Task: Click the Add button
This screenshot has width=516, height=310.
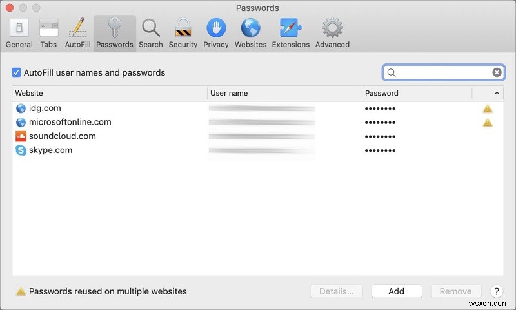Action: [x=397, y=291]
